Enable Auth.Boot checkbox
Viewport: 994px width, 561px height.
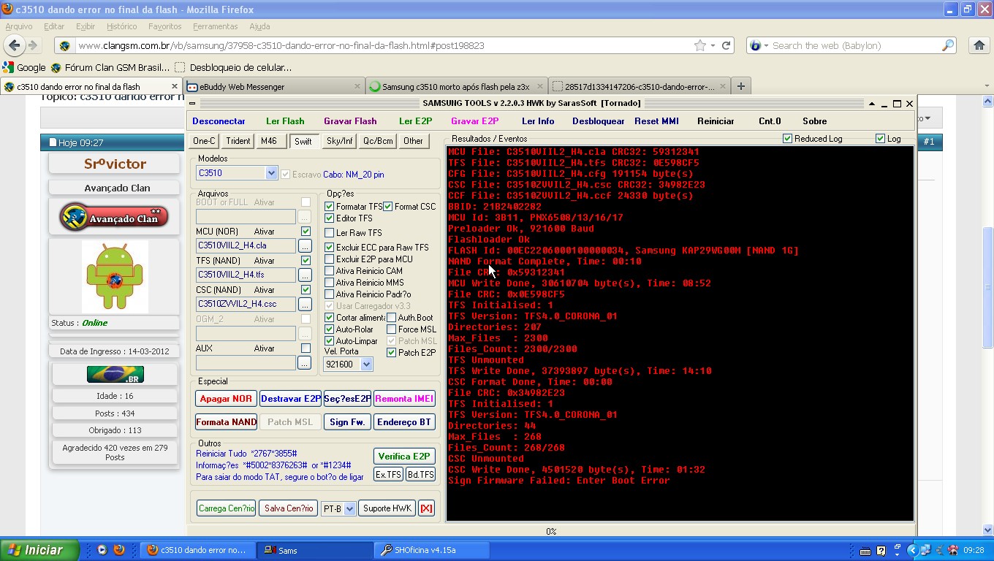pos(392,318)
